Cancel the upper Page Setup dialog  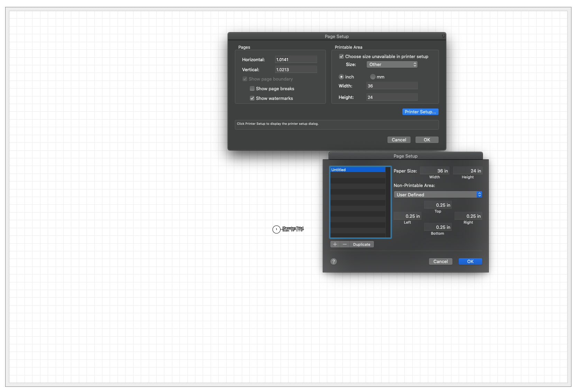click(399, 140)
